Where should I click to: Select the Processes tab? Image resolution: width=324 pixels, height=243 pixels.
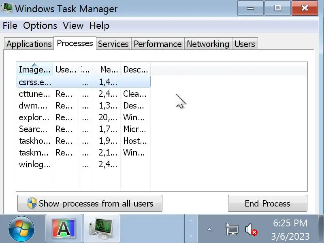click(x=75, y=43)
